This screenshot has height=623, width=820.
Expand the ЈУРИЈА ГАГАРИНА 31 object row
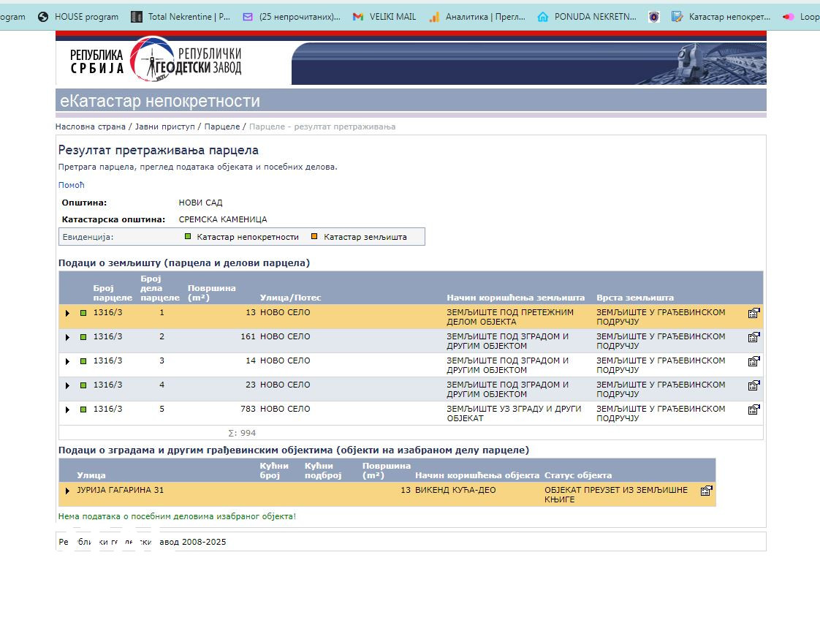pyautogui.click(x=67, y=490)
